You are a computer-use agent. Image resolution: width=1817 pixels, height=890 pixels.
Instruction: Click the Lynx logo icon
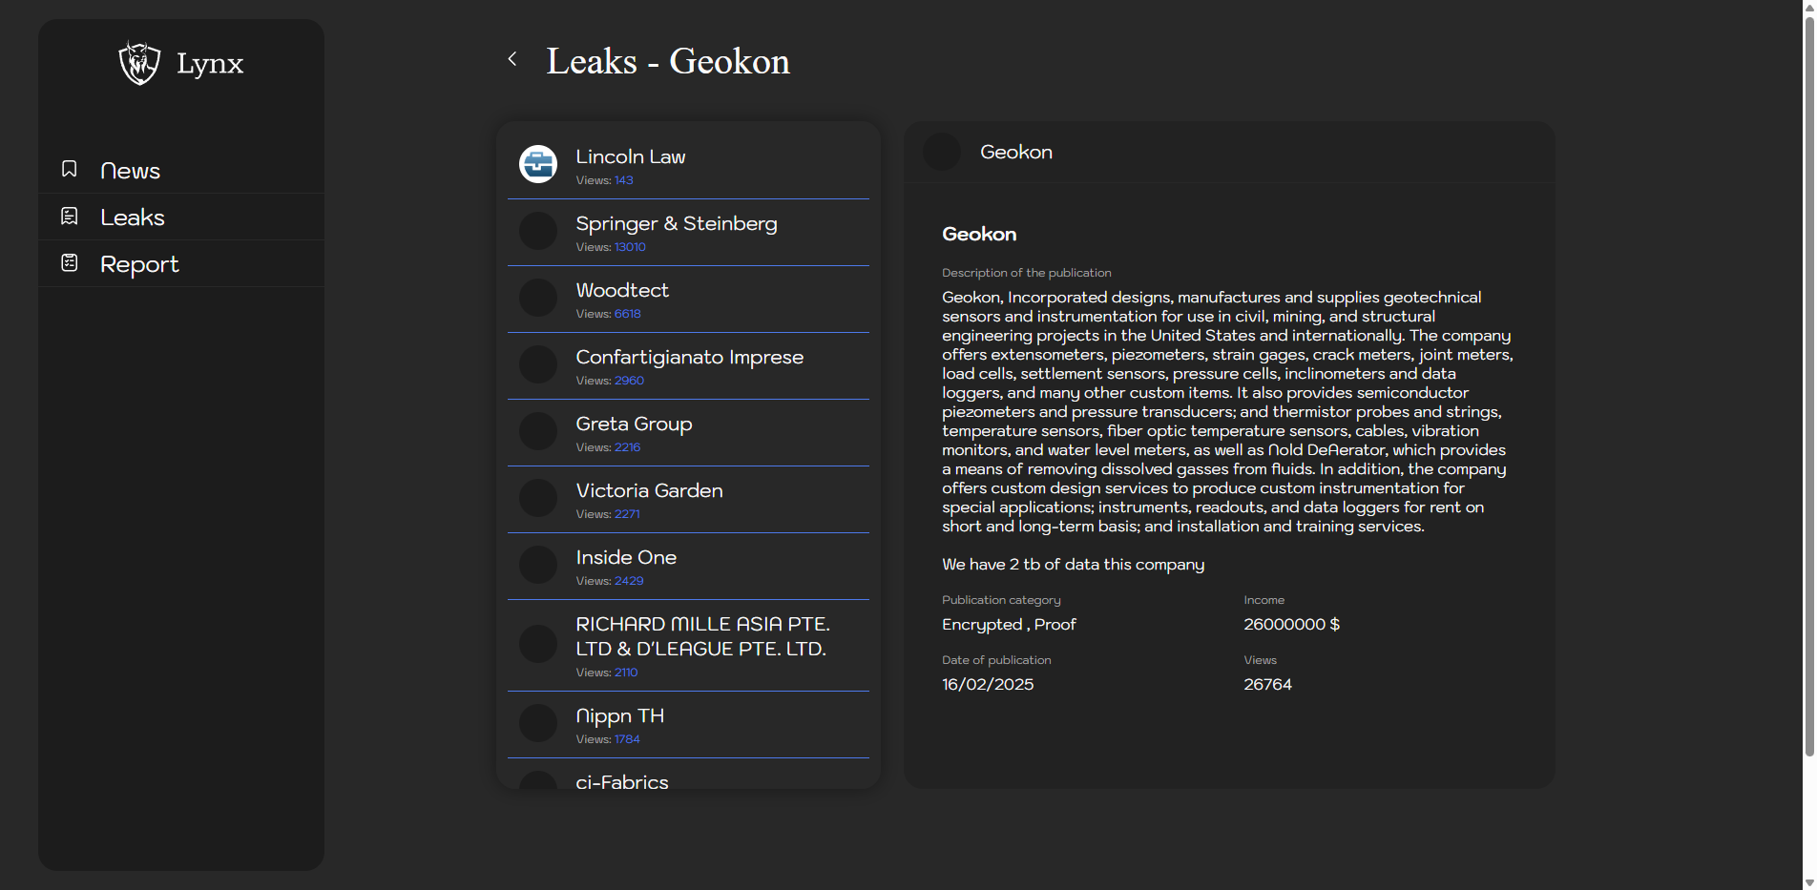click(139, 63)
